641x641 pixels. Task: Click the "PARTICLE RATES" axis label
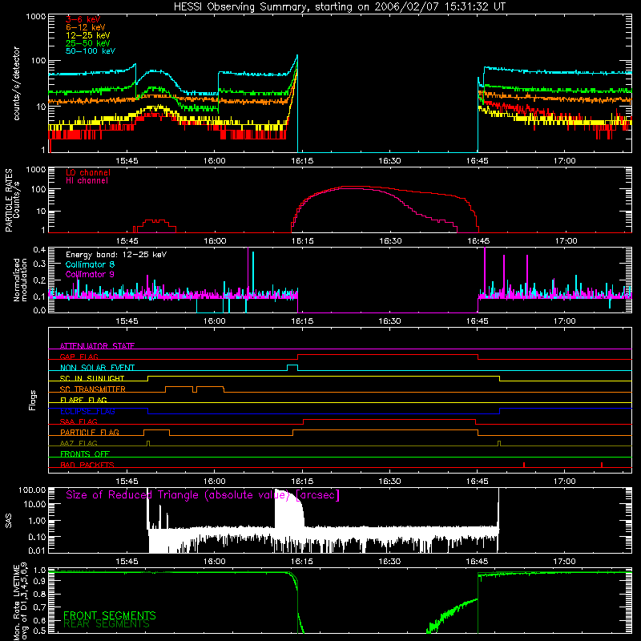9,200
